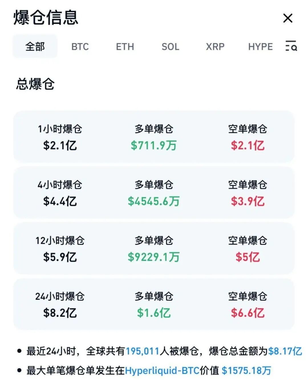Switch to the BTC tab
The image size is (308, 380).
(80, 46)
